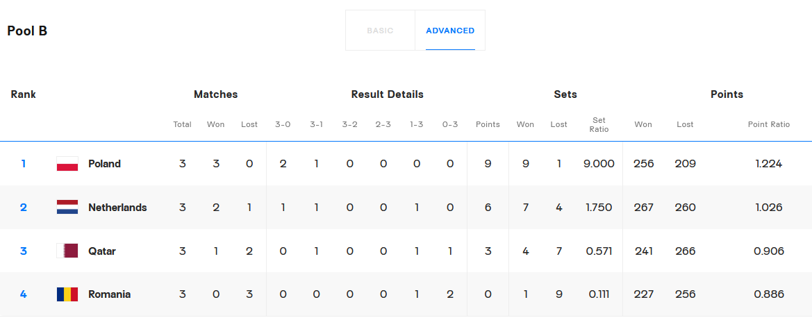Open the Romania team link
The width and height of the screenshot is (812, 327).
click(109, 294)
